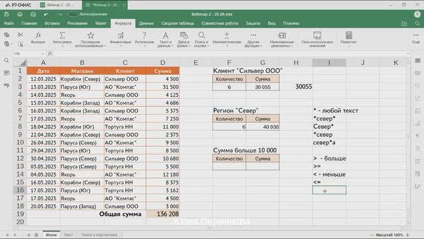Click the Еще more options button
Screen dimensions: 424x239
(416, 38)
